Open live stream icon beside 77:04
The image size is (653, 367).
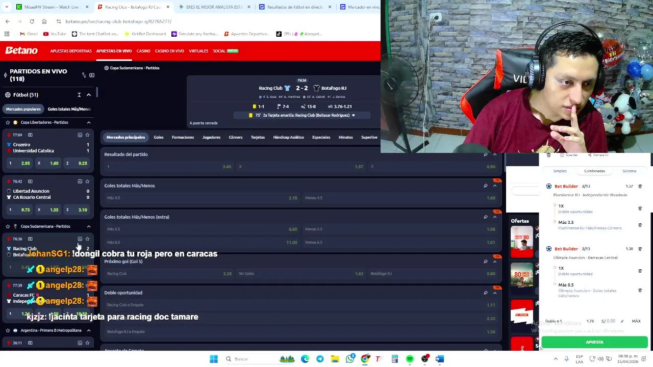[30, 135]
